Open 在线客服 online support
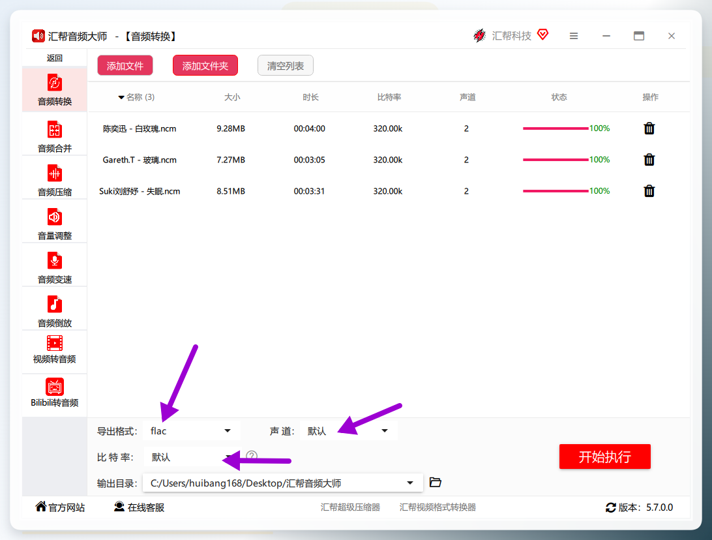The height and width of the screenshot is (540, 712). tap(139, 507)
